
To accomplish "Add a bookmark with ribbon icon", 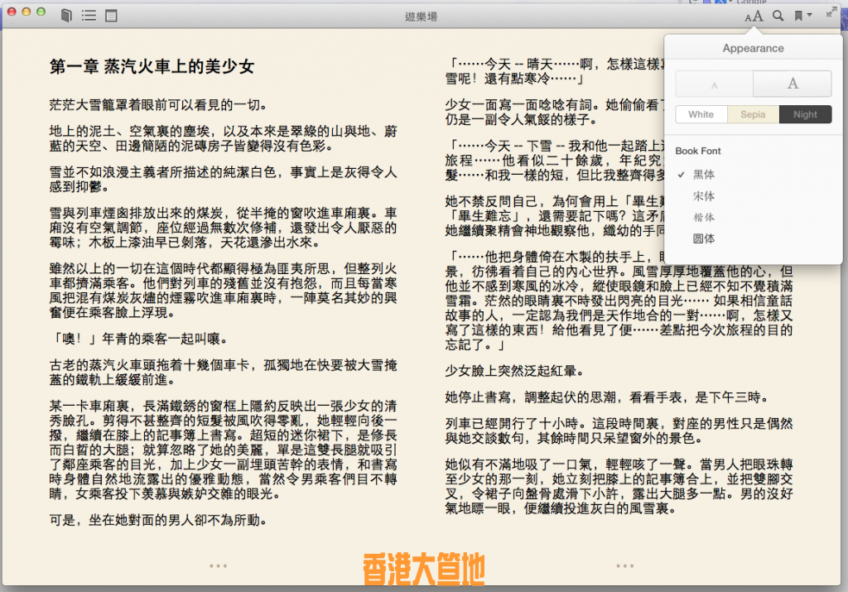I will point(798,16).
